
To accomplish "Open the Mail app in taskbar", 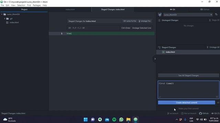I will 107,120.
